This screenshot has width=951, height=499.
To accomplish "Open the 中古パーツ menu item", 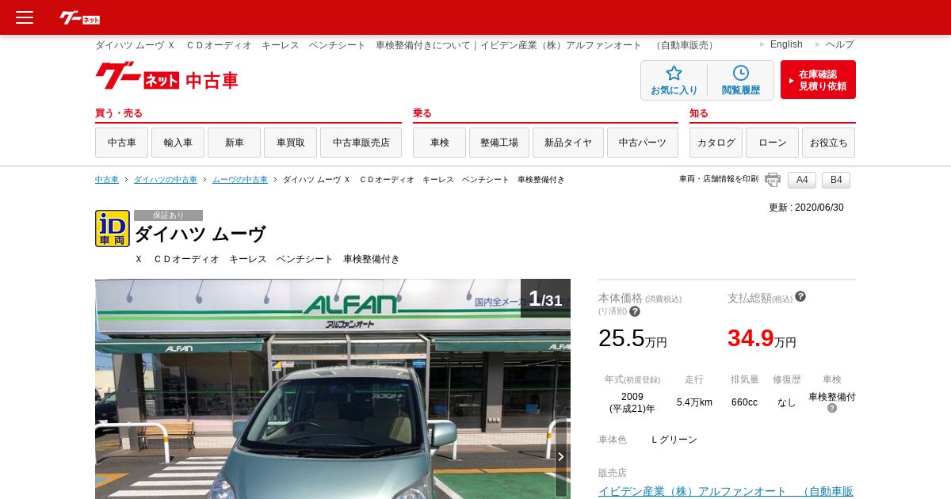I will (643, 143).
